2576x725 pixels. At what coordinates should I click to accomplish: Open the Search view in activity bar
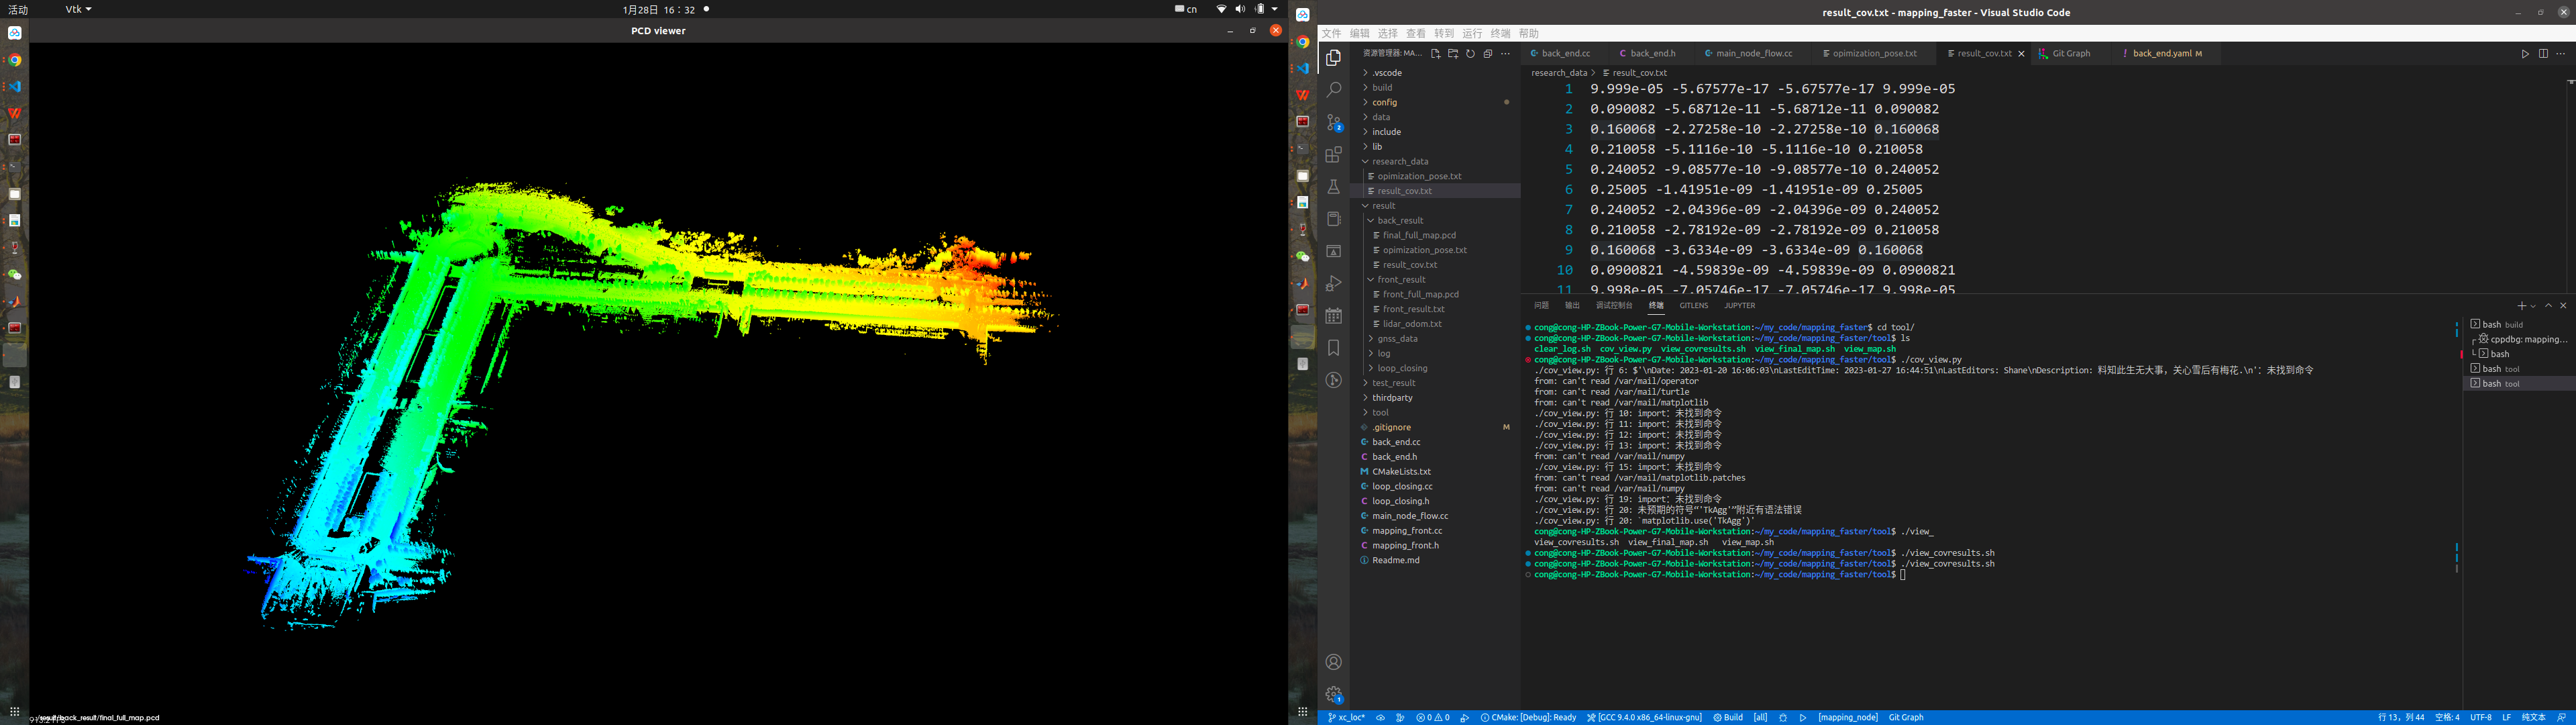(x=1333, y=90)
